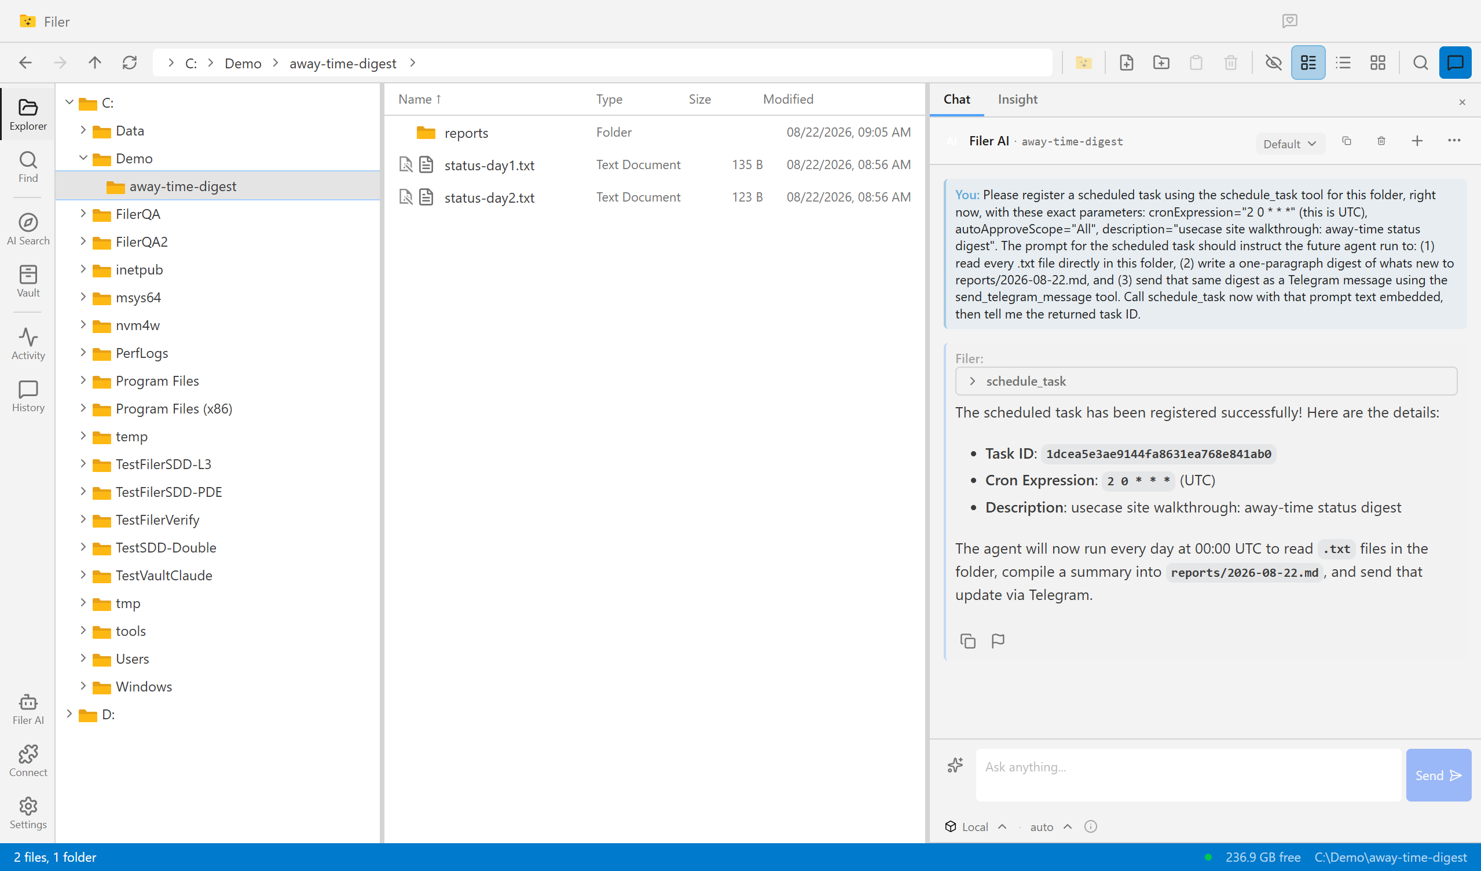Copy the Filer response message
The height and width of the screenshot is (871, 1481).
tap(967, 641)
